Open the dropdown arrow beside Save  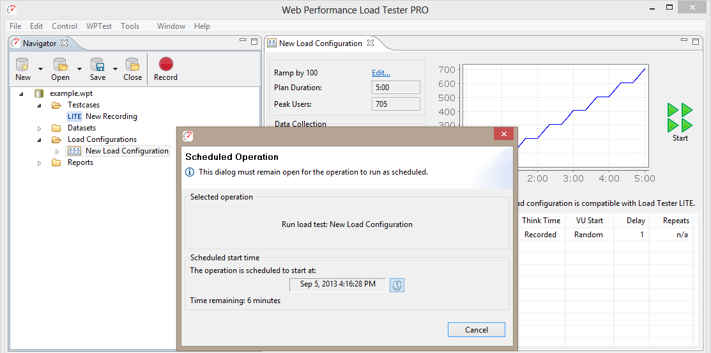115,69
